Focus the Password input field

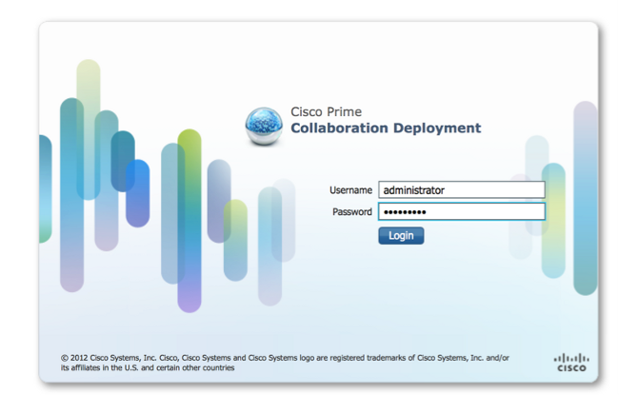462,211
